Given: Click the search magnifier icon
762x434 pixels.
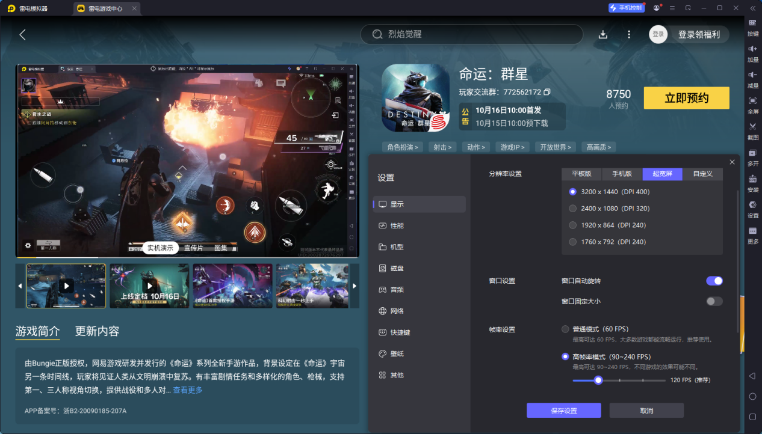Looking at the screenshot, I should coord(377,34).
